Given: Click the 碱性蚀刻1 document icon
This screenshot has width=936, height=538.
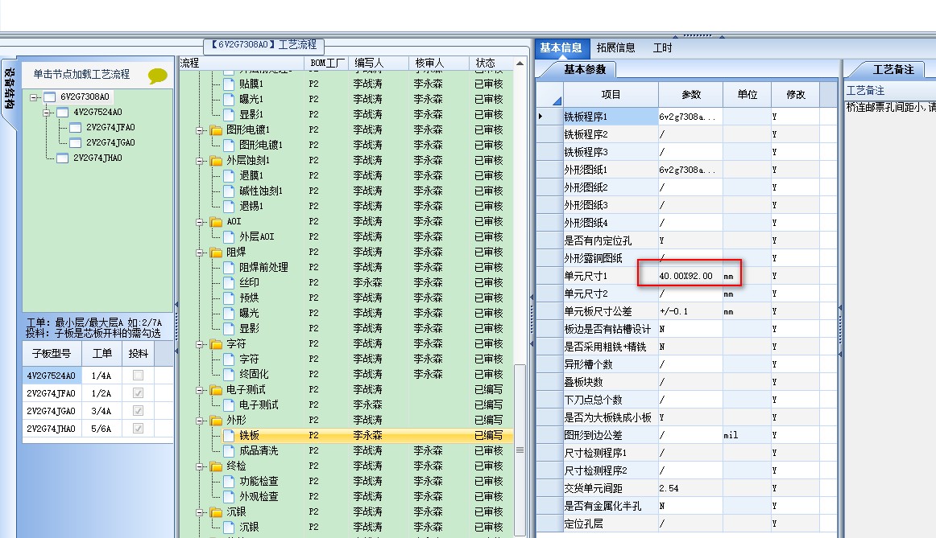Looking at the screenshot, I should 228,191.
